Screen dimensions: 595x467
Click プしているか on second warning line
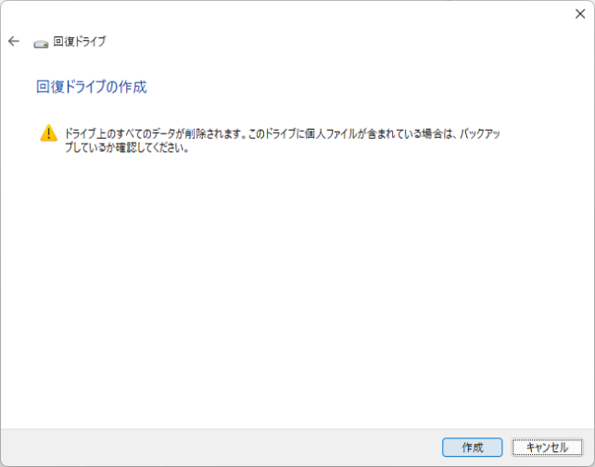pos(92,147)
